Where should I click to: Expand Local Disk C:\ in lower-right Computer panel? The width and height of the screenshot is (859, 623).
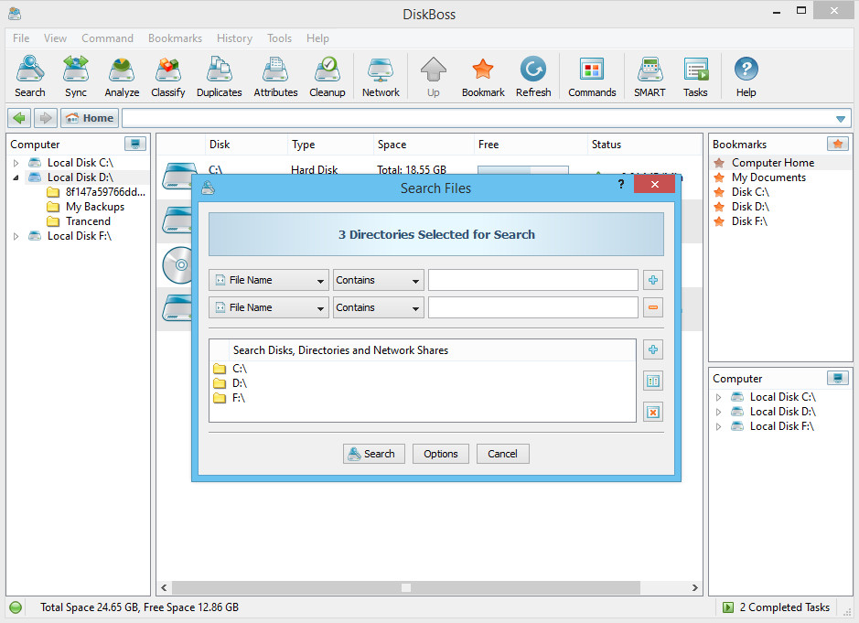pyautogui.click(x=718, y=397)
